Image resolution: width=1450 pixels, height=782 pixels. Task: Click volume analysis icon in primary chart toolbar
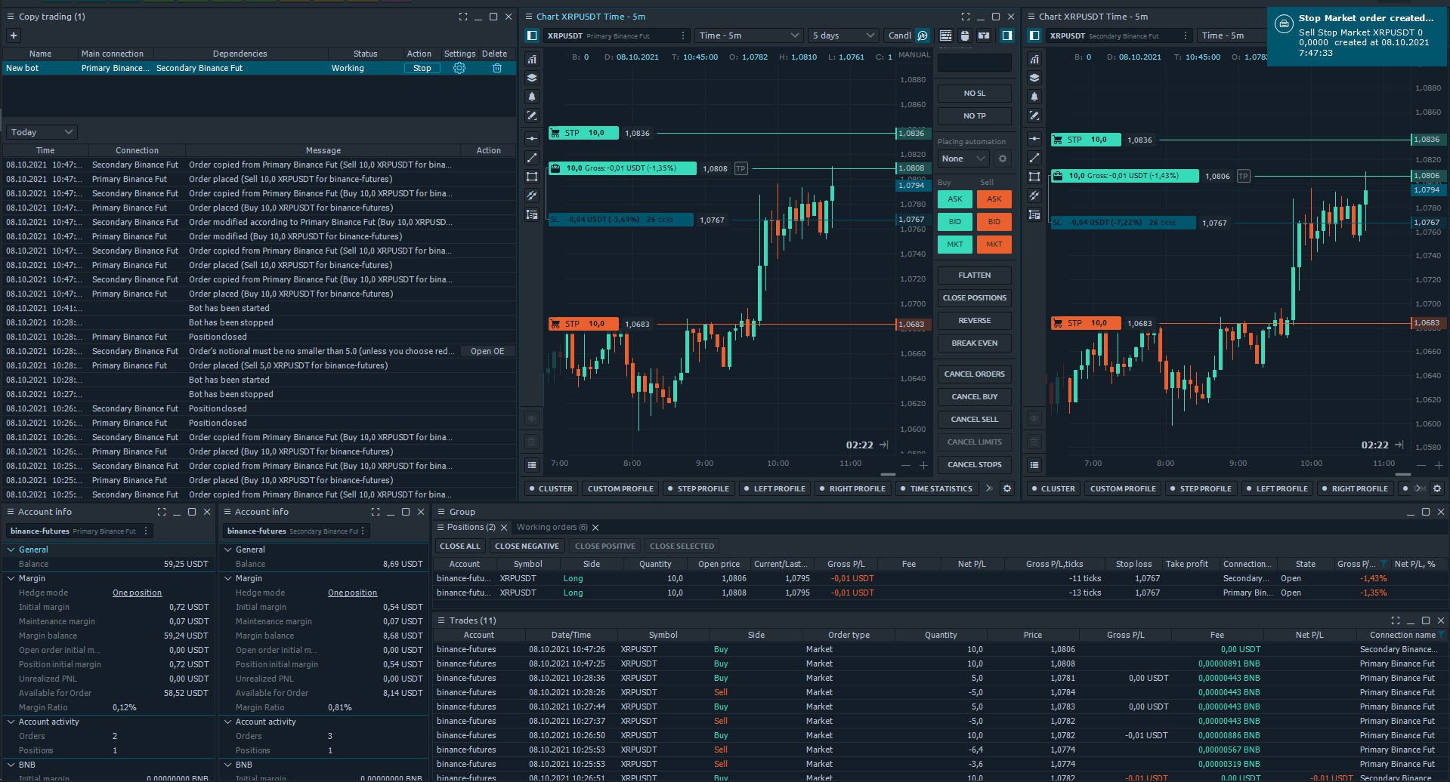coord(923,35)
